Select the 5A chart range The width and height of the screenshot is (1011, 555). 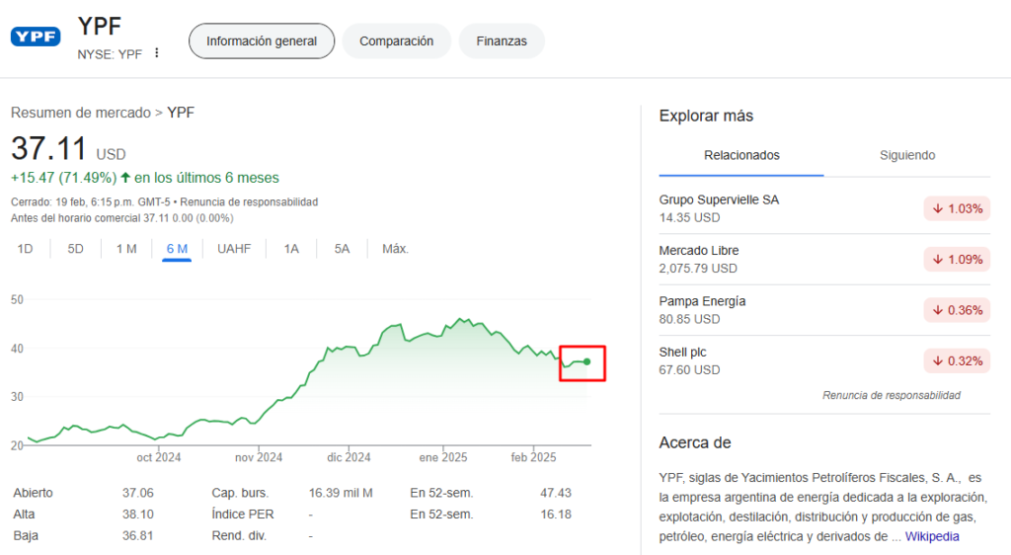click(x=342, y=249)
